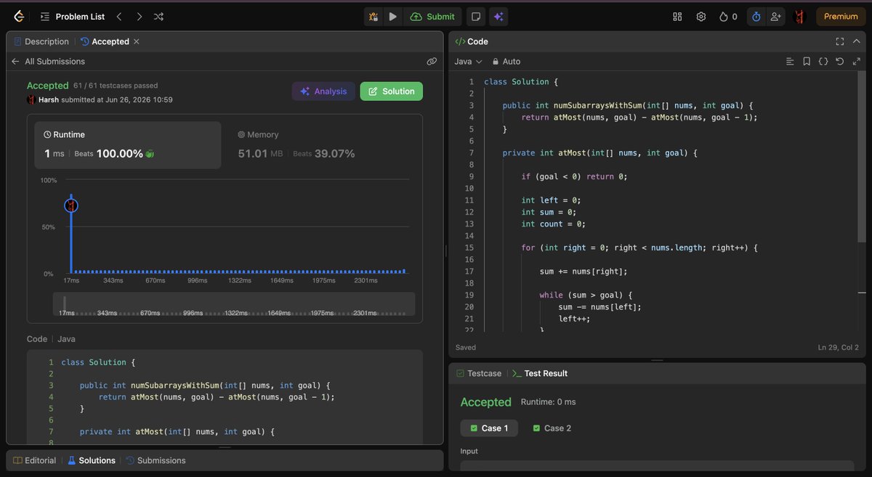Click the AI sparkle assistant icon
Viewport: 872px width, 477px height.
498,16
